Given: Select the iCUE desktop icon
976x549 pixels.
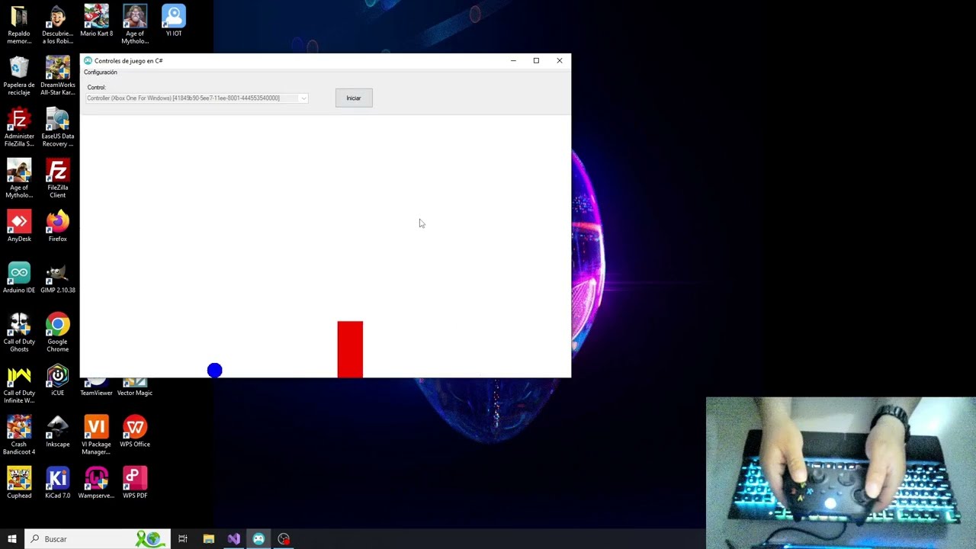Looking at the screenshot, I should tap(57, 380).
